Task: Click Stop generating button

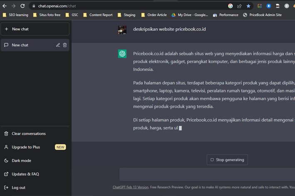Action: click(x=227, y=160)
